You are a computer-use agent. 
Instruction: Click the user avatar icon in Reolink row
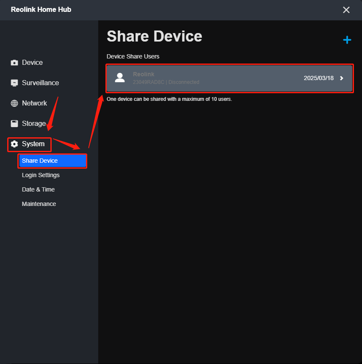coord(120,78)
